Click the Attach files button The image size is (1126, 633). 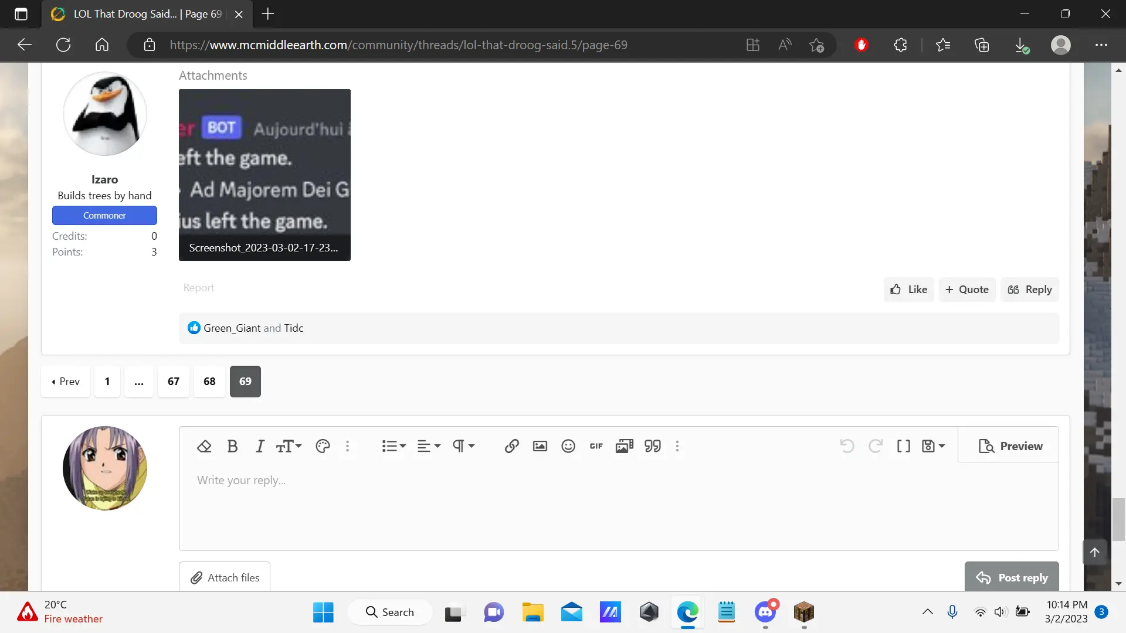pyautogui.click(x=225, y=577)
